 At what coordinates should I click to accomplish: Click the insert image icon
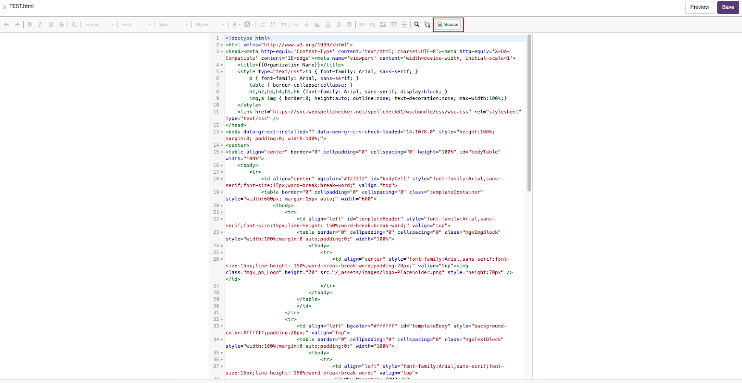[383, 25]
